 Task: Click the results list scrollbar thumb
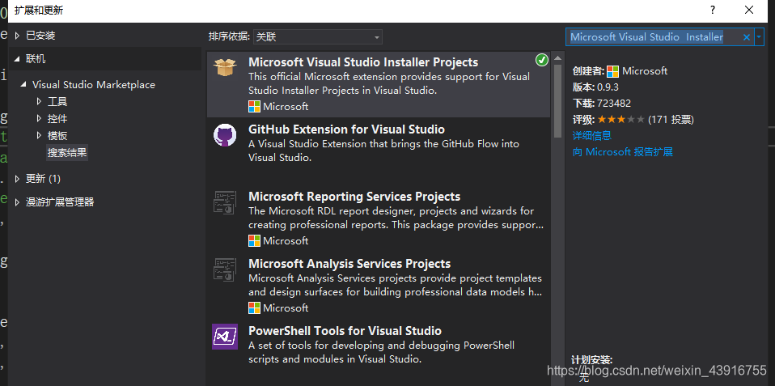(x=557, y=101)
